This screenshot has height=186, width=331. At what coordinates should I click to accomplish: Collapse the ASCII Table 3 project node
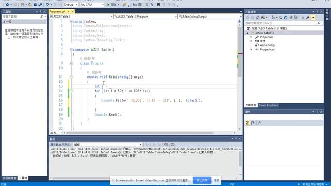247,33
